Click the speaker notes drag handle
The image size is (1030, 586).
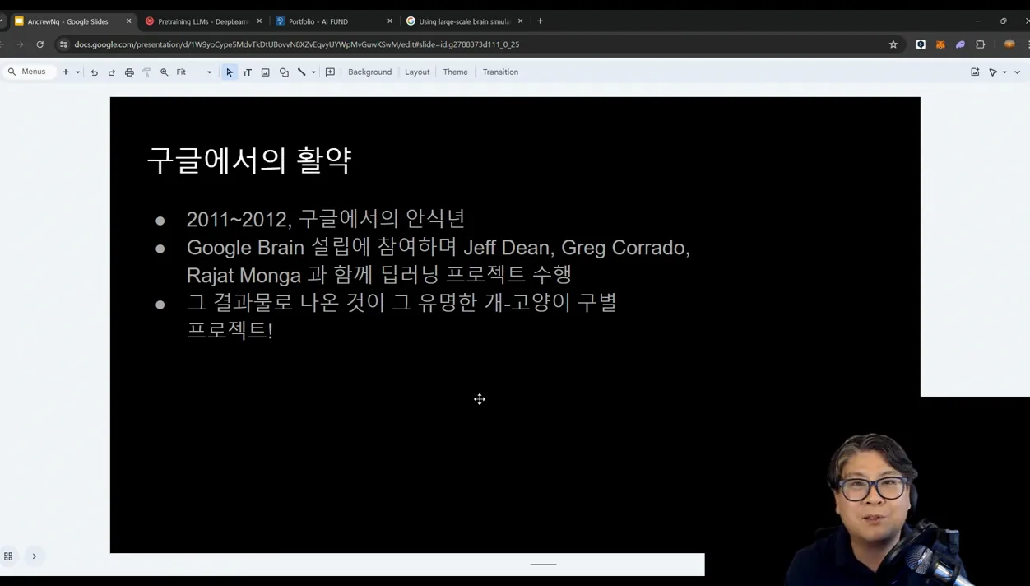(543, 565)
